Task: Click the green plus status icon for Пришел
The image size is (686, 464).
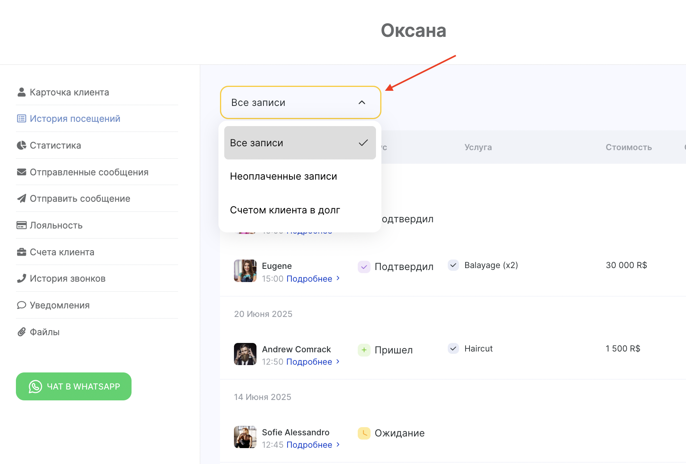Action: click(x=364, y=350)
